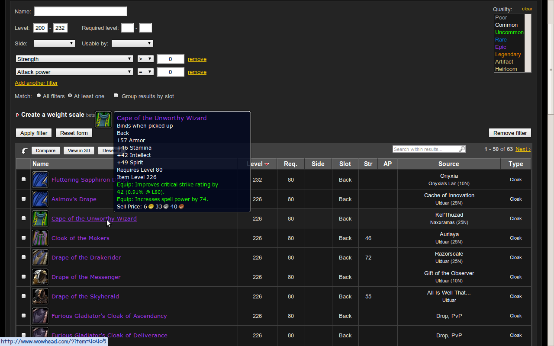Click the Drape of the Skyherald icon
This screenshot has width=554, height=346.
pyautogui.click(x=40, y=296)
